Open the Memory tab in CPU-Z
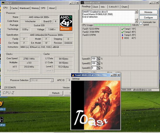Image resolution: width=160 pixels, height=133 pixels. click(x=35, y=8)
